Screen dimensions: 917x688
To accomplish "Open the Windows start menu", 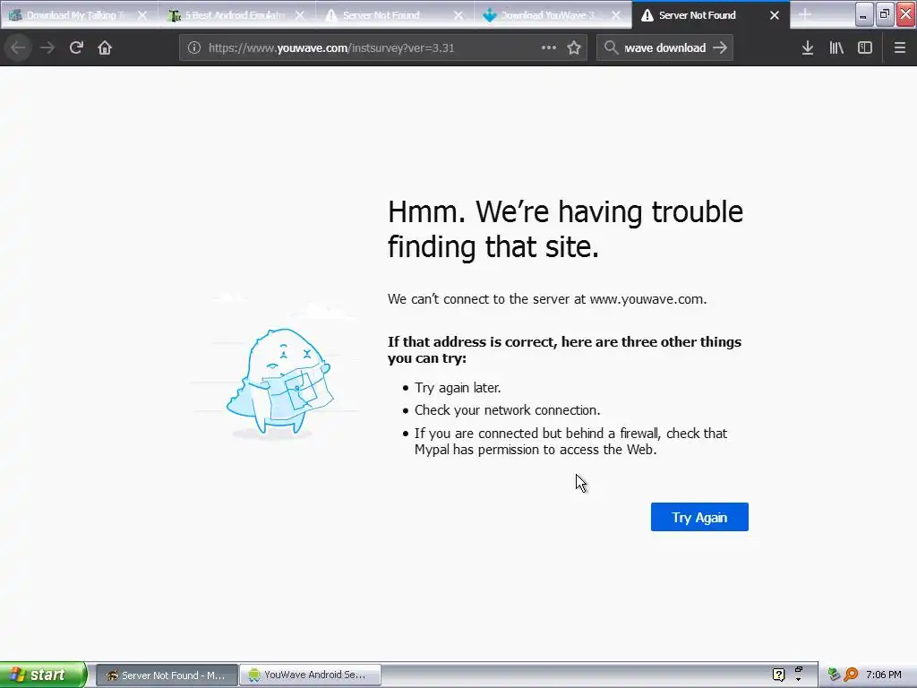I will click(43, 675).
